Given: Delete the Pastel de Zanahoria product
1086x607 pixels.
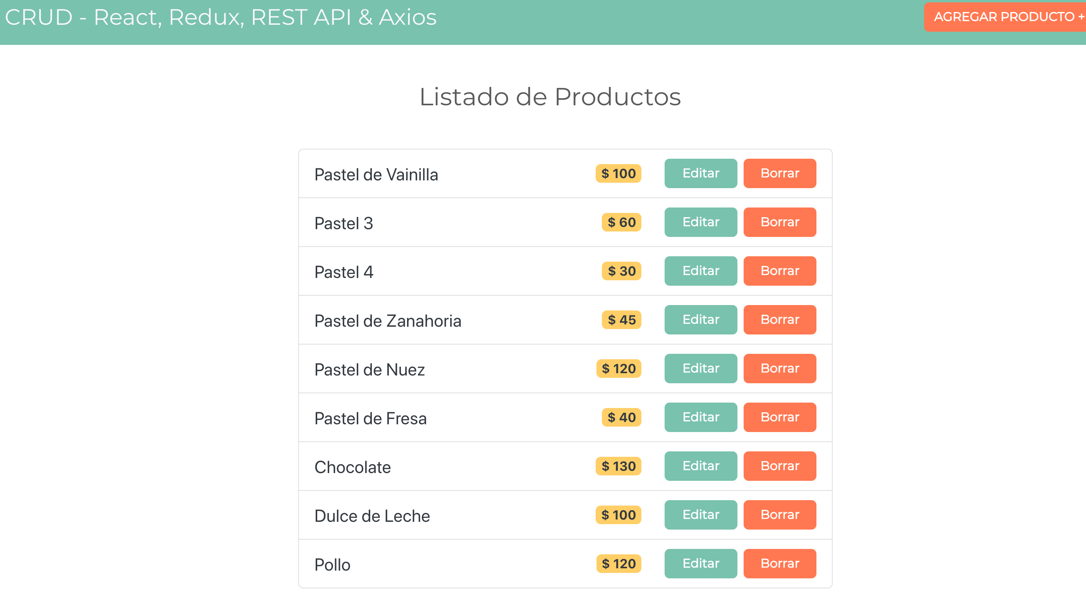Looking at the screenshot, I should 780,320.
